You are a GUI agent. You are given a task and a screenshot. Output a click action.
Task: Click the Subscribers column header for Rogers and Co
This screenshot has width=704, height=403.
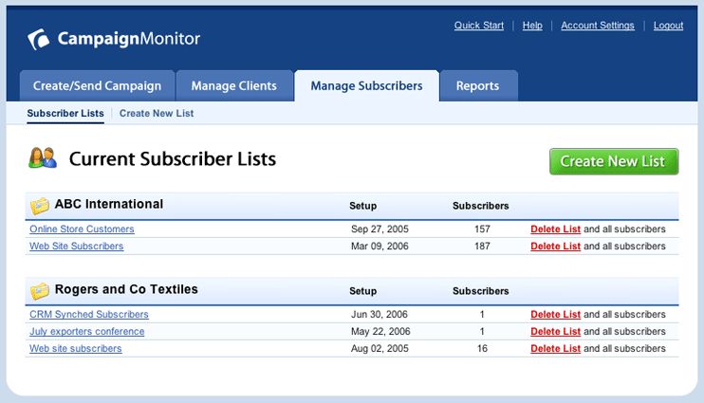coord(480,291)
